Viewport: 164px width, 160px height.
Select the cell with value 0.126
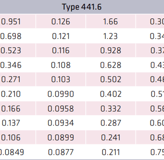(x=61, y=21)
